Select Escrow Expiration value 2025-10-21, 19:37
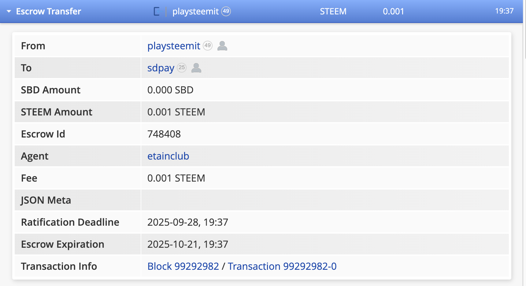Image resolution: width=526 pixels, height=286 pixels. point(188,244)
